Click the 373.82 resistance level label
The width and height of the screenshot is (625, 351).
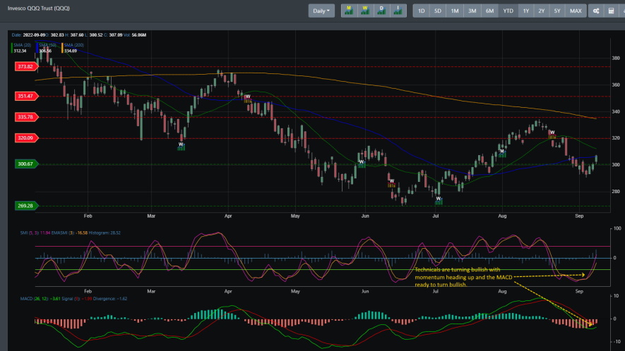pyautogui.click(x=26, y=66)
